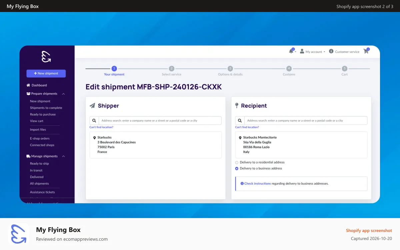Click the search magnifier in Recipient panel

tap(240, 121)
